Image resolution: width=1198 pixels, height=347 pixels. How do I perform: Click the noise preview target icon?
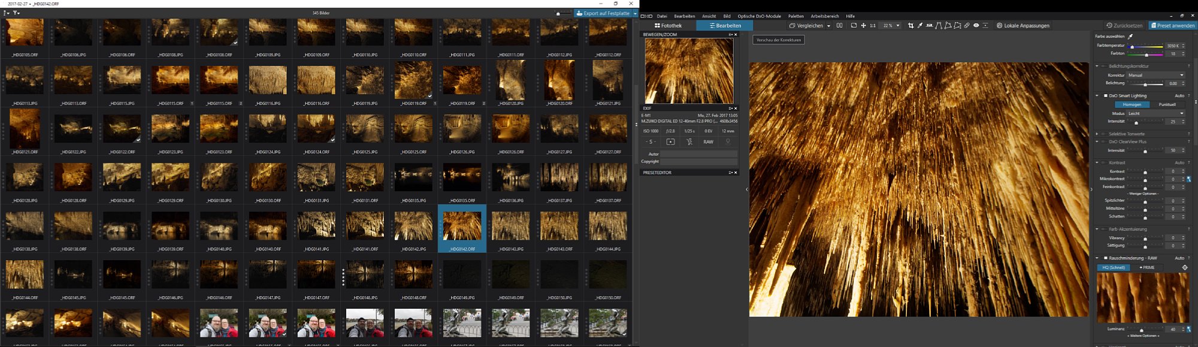pos(1184,267)
